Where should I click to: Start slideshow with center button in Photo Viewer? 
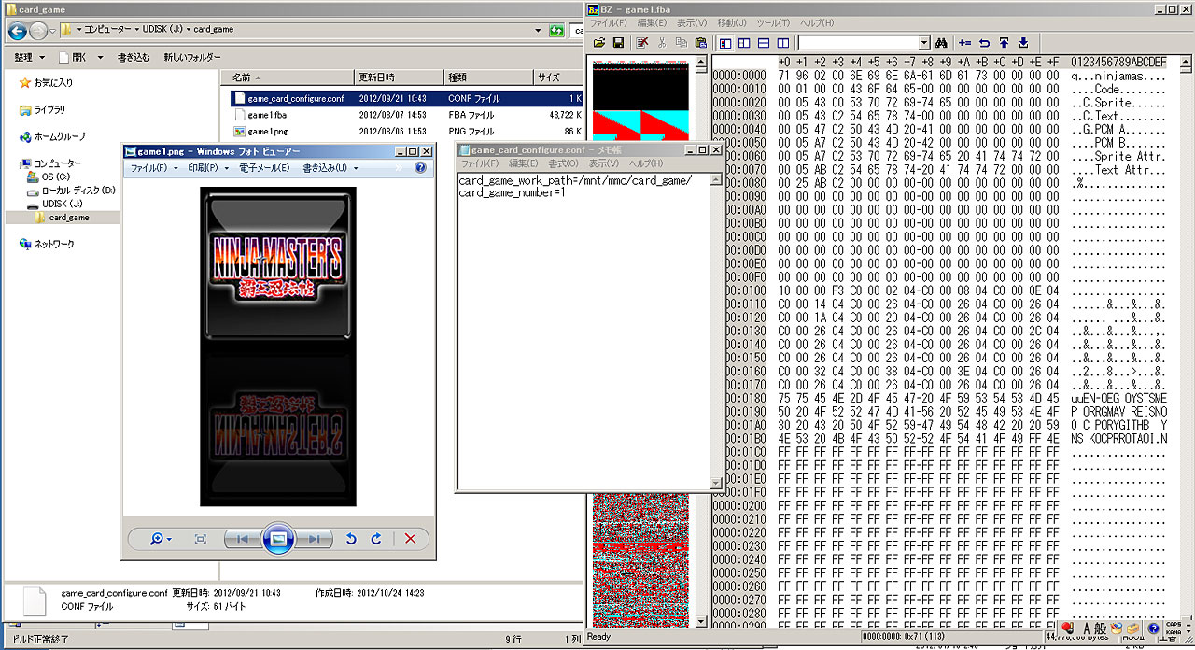[278, 539]
